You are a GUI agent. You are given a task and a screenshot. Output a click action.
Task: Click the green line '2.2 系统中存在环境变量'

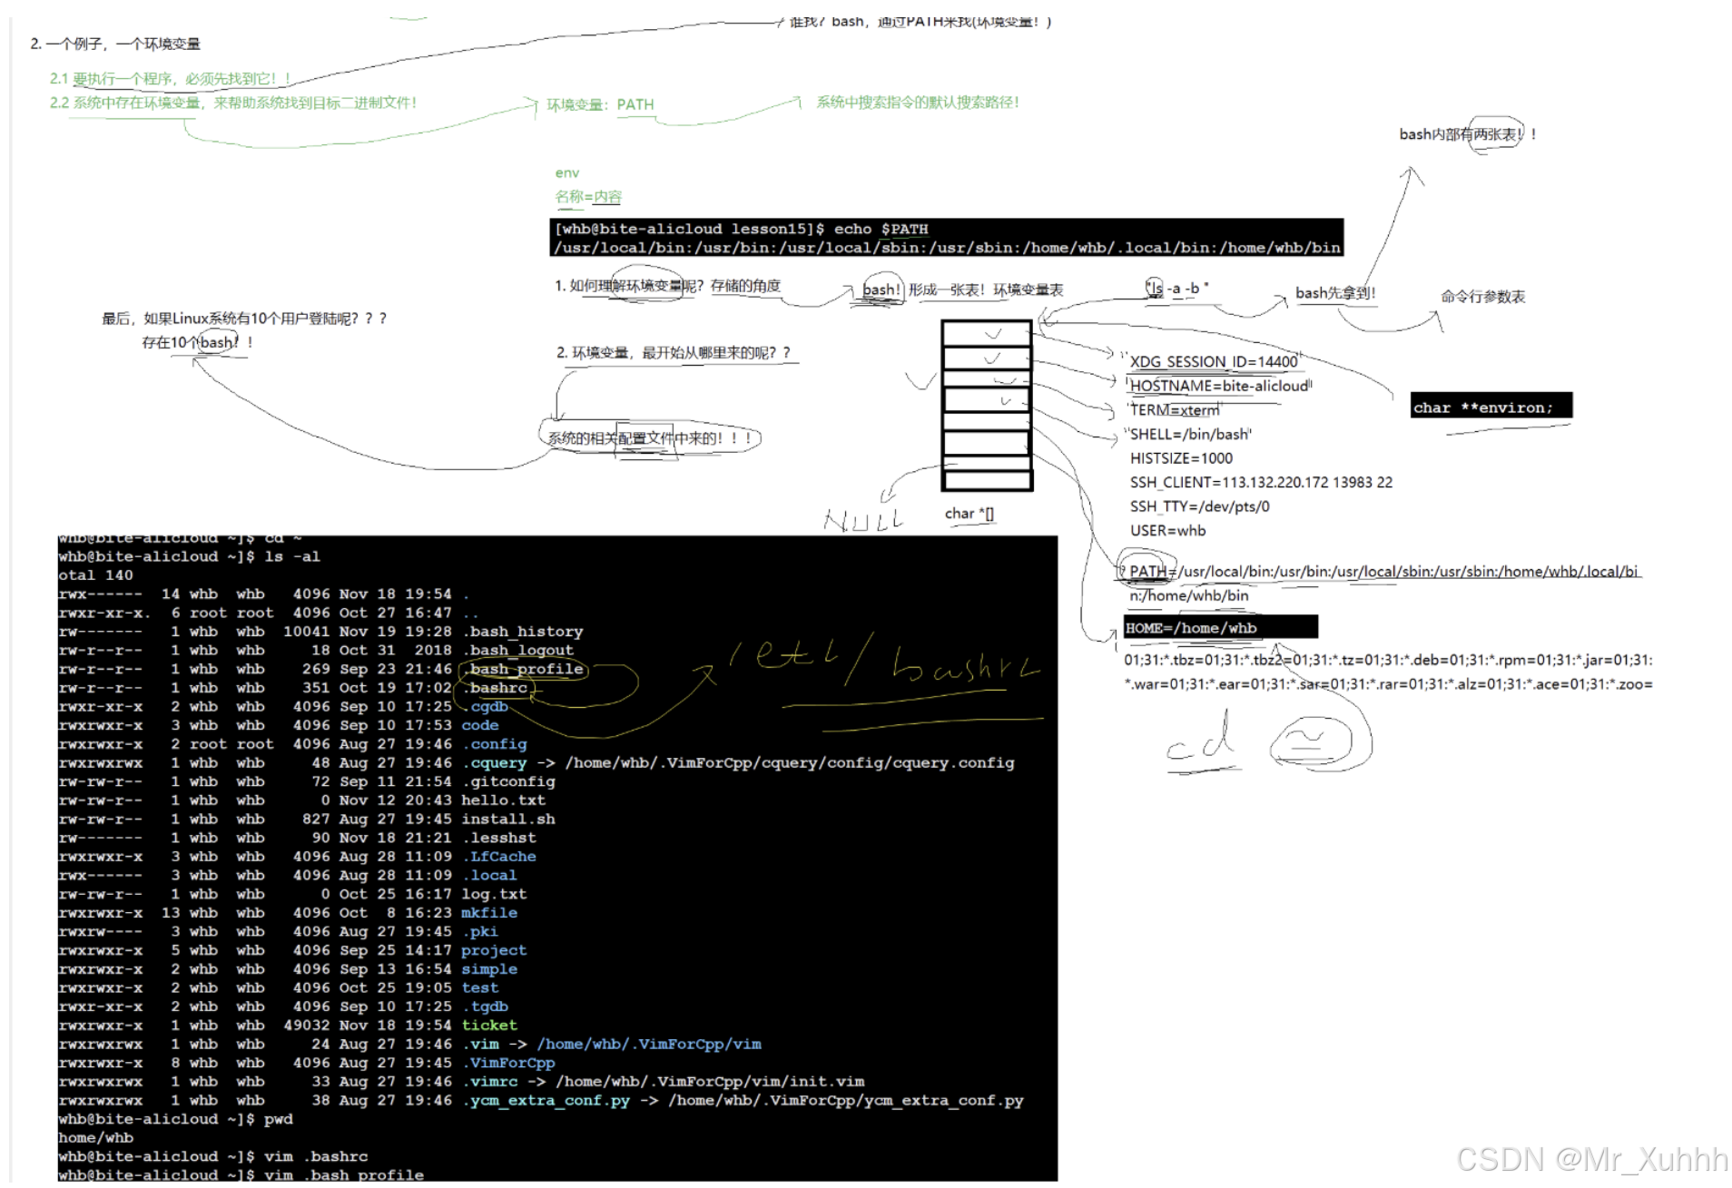(233, 103)
